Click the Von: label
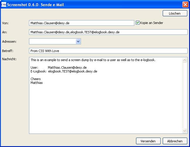 point(5,23)
